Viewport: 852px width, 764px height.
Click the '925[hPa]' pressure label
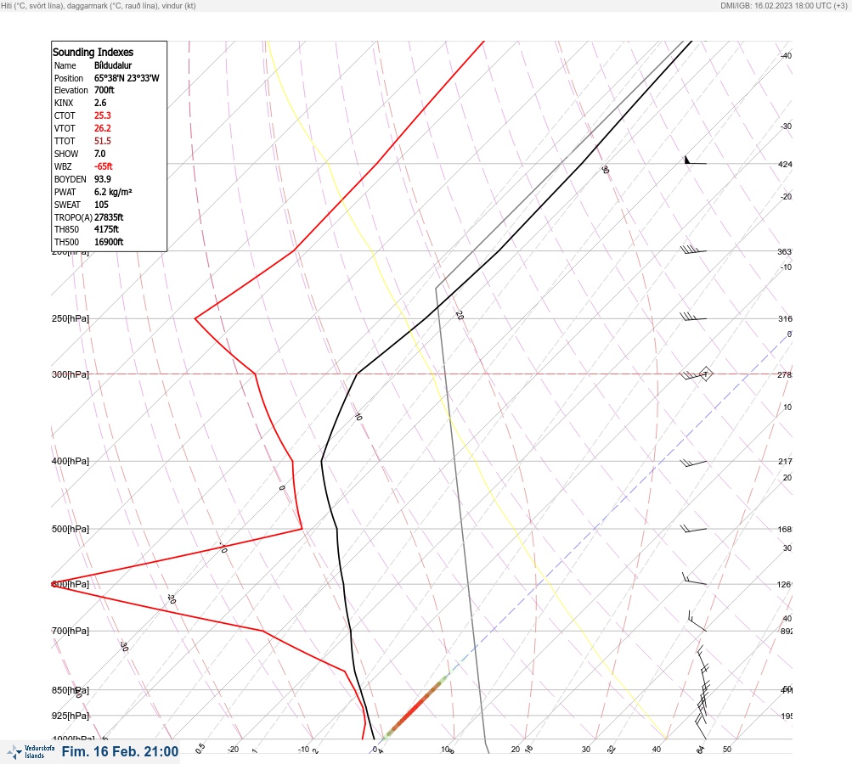pos(71,716)
